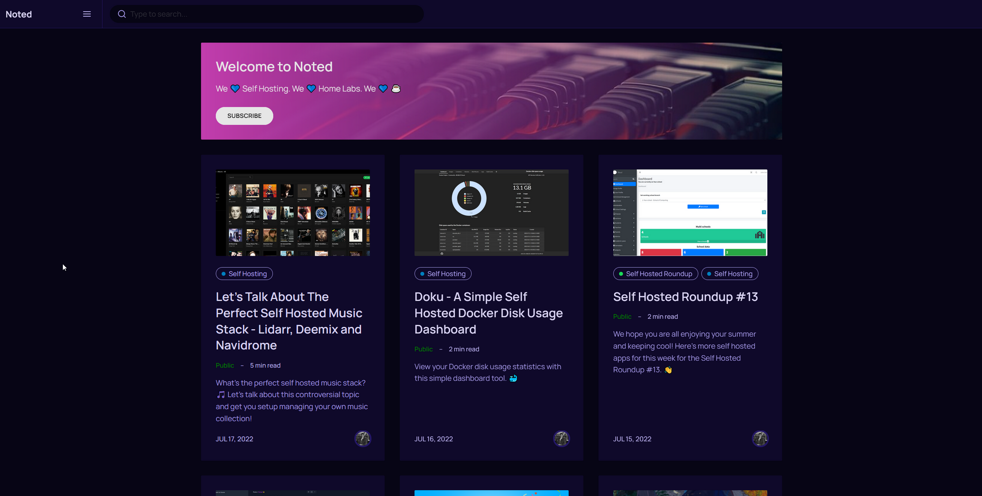Open the Doku dashboard thumbnail image
Image resolution: width=982 pixels, height=496 pixels.
coord(491,212)
